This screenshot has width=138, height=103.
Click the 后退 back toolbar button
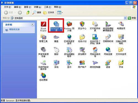point(9,12)
